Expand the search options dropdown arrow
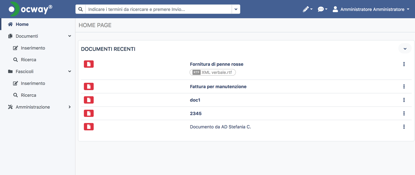Image resolution: width=415 pixels, height=175 pixels. click(x=236, y=9)
